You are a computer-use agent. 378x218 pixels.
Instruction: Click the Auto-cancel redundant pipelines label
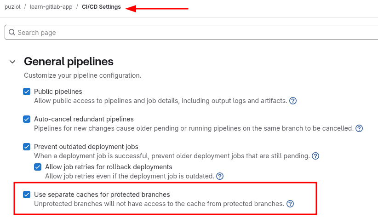84,119
